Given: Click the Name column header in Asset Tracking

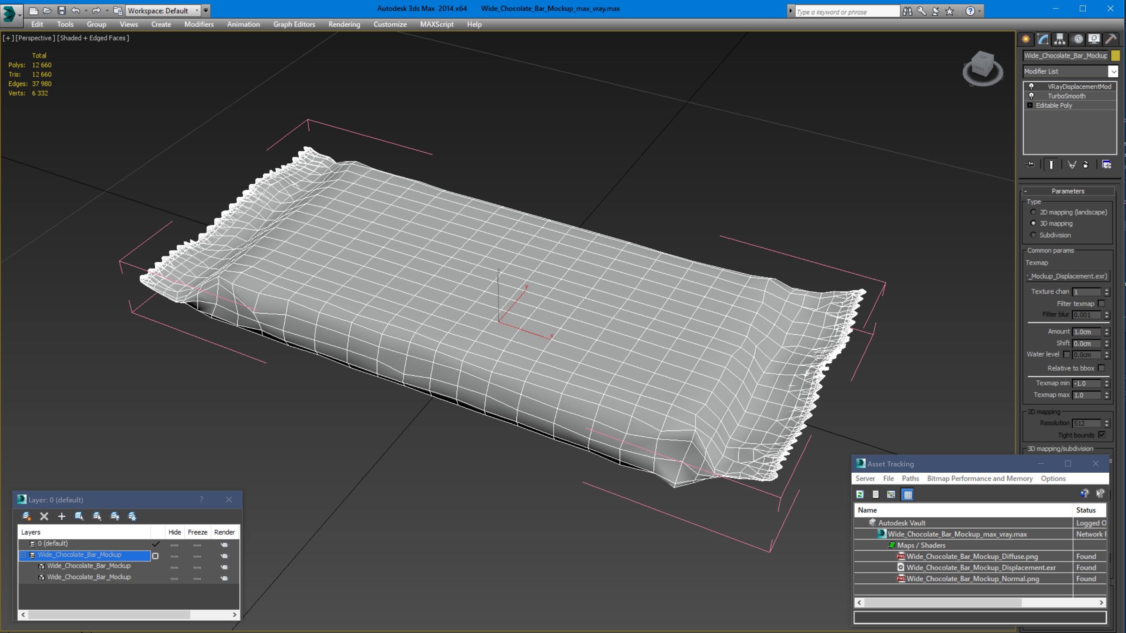Looking at the screenshot, I should (x=963, y=510).
